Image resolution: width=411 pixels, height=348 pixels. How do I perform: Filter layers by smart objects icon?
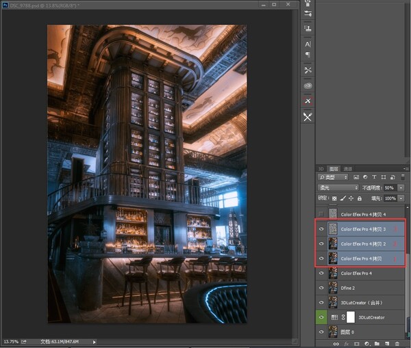(393, 177)
